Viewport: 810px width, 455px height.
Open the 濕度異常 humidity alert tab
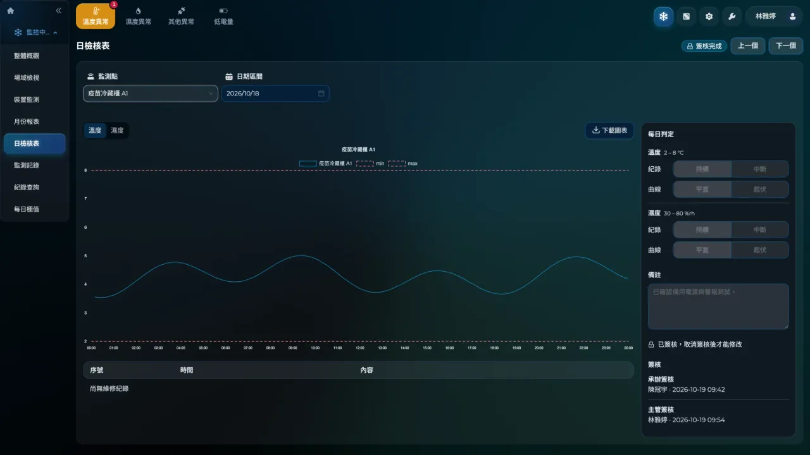click(x=138, y=16)
